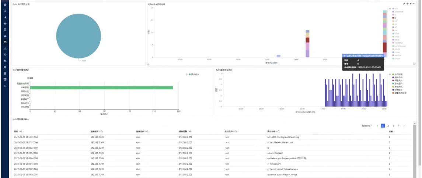422x178 pixels.
Task: Sort by the 执行用户 column header
Action: (x=229, y=132)
